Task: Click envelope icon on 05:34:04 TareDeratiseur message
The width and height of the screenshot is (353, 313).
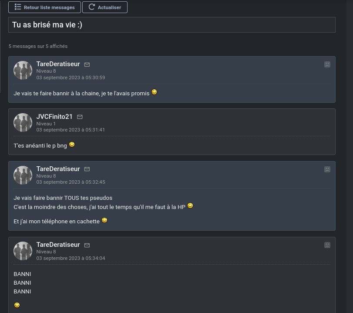Action: [x=87, y=245]
